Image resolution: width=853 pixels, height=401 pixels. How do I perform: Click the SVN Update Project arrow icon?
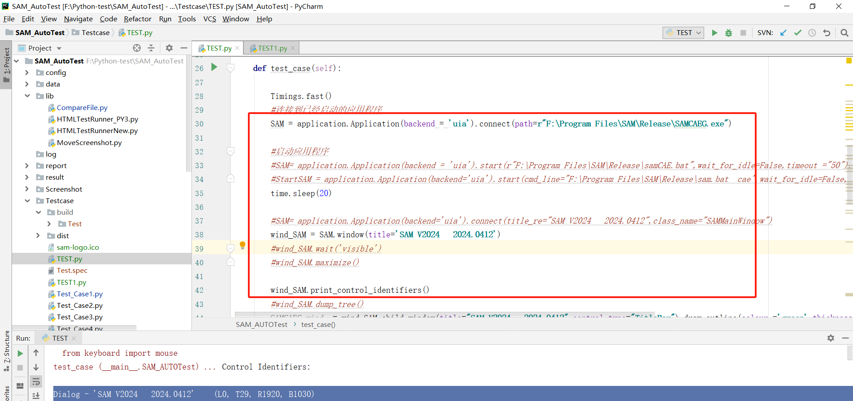point(783,33)
